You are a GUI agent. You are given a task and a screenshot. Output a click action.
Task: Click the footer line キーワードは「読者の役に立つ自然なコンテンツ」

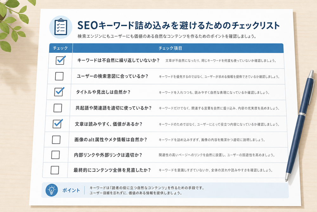(147, 188)
